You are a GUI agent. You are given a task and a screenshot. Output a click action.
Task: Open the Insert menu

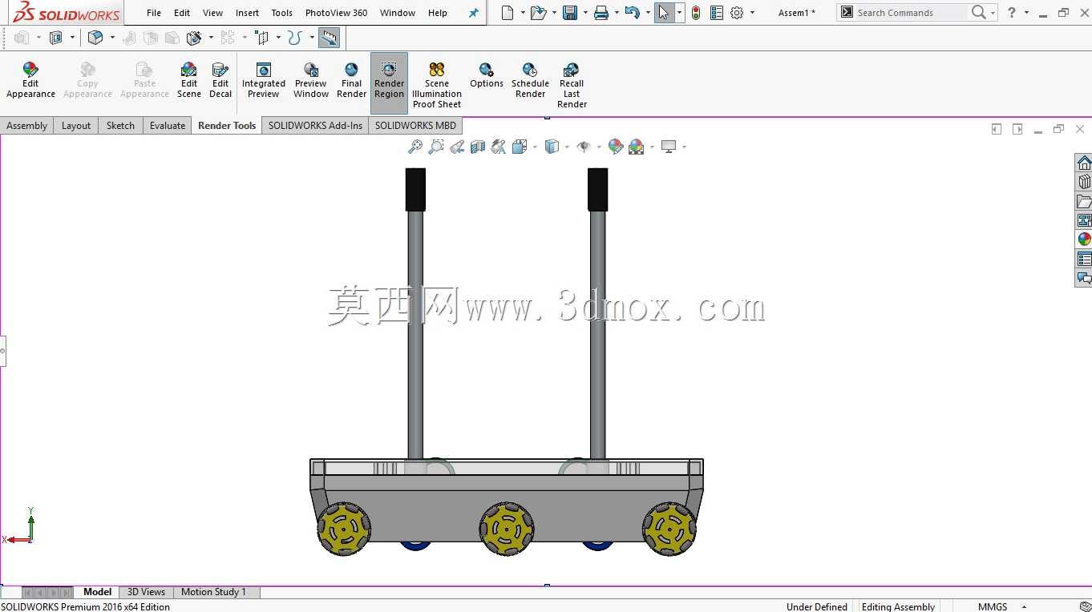(x=247, y=13)
